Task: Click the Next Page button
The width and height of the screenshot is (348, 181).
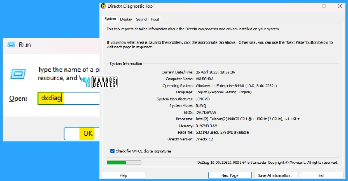Action: [230, 175]
